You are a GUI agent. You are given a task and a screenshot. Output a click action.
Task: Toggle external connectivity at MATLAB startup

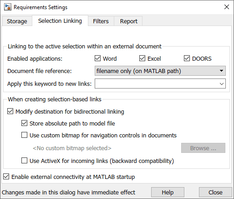pyautogui.click(x=6, y=177)
